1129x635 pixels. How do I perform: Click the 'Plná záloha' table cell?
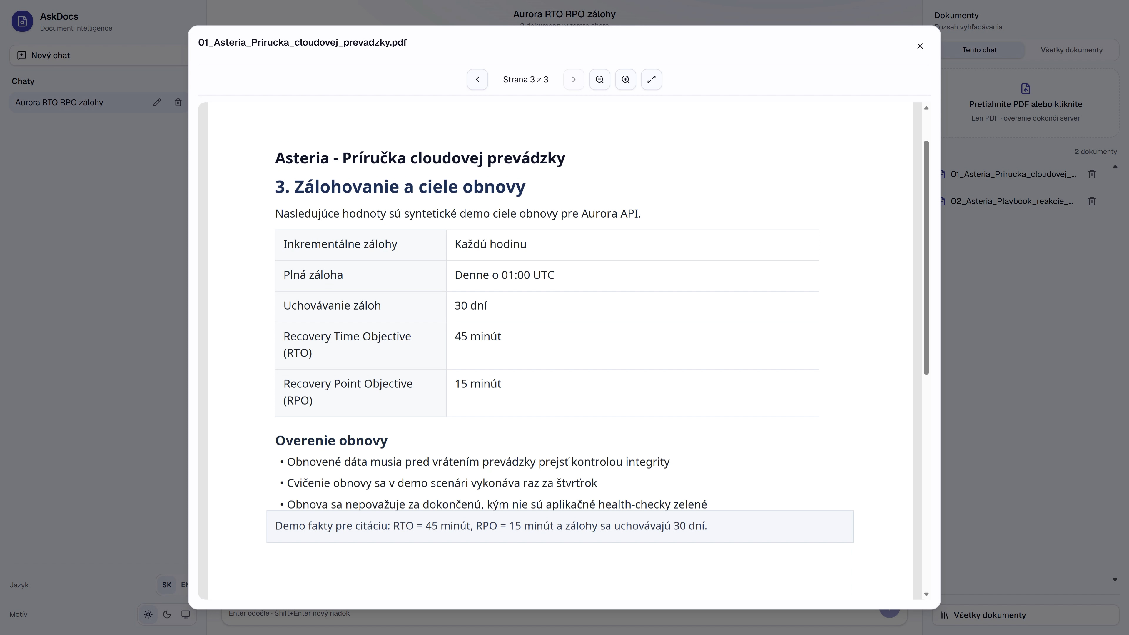point(361,276)
